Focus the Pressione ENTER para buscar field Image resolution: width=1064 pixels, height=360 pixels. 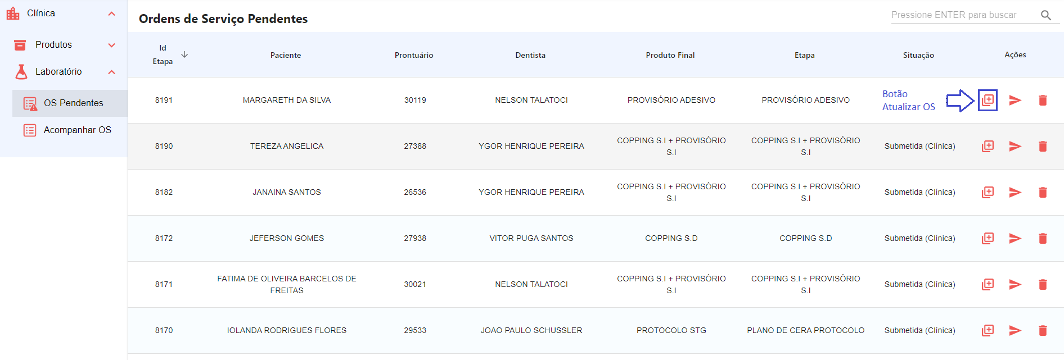point(963,15)
